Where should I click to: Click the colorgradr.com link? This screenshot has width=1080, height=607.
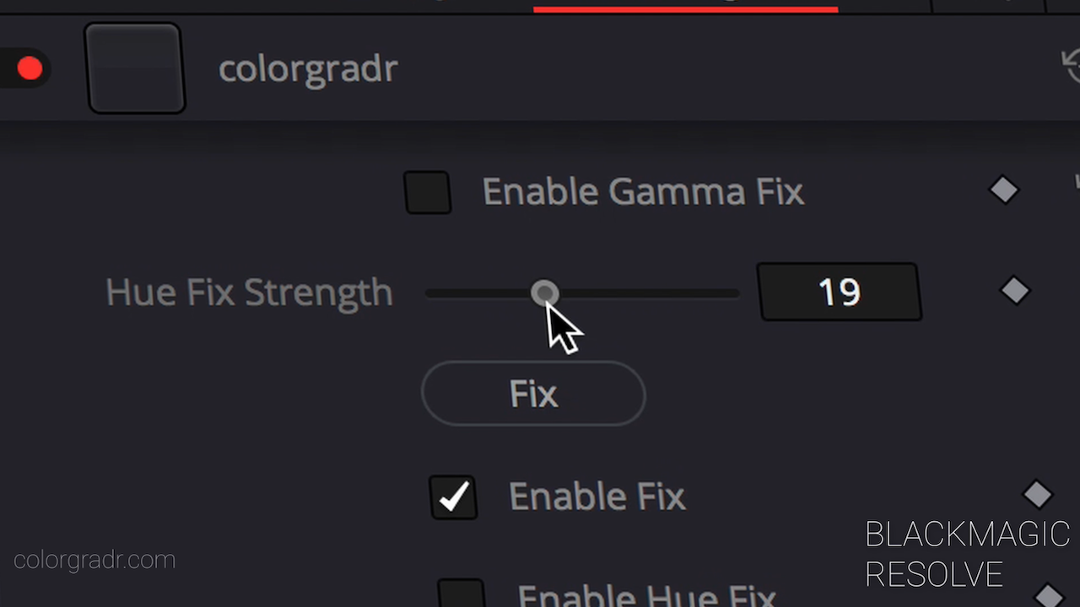pyautogui.click(x=94, y=559)
